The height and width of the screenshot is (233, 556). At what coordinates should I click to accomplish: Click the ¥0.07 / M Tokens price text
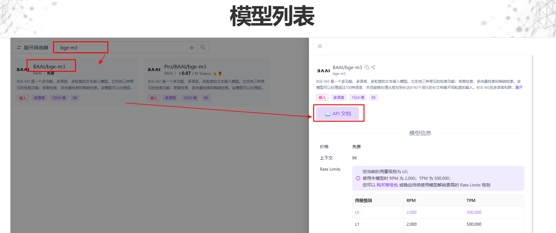tap(195, 73)
